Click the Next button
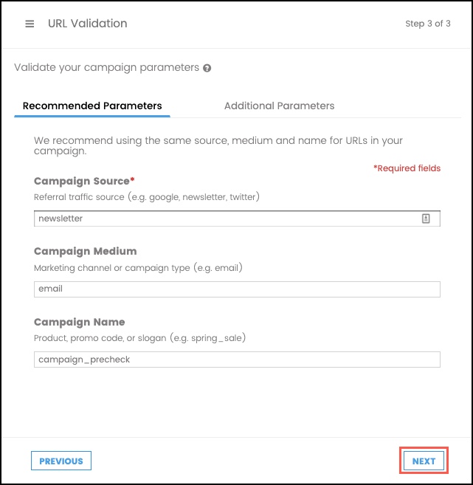 (x=424, y=461)
